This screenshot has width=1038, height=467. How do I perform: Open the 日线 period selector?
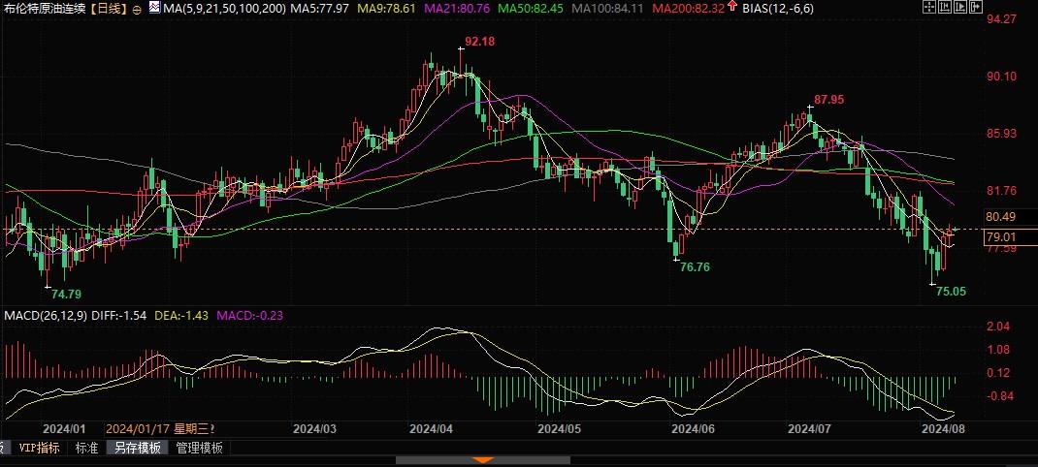click(109, 9)
